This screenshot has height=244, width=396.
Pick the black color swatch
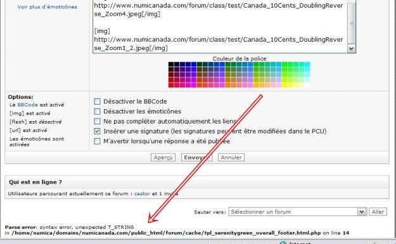click(x=171, y=65)
